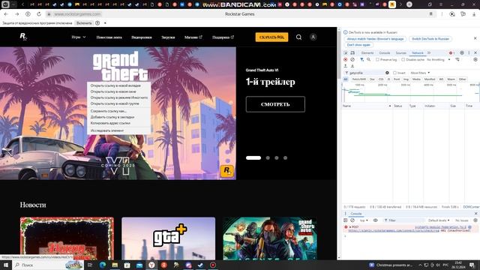Select the Fetch/XHR request type filter
480x270 pixels.
pos(358,79)
